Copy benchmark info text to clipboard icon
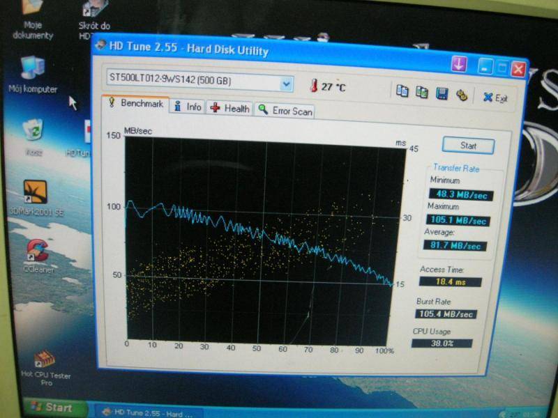 point(402,91)
